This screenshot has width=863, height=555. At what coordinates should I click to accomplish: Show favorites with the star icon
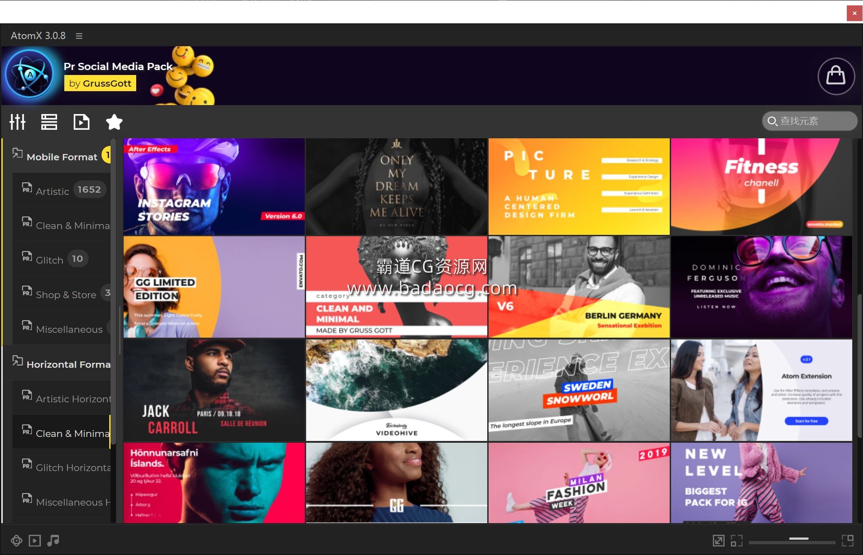[114, 122]
